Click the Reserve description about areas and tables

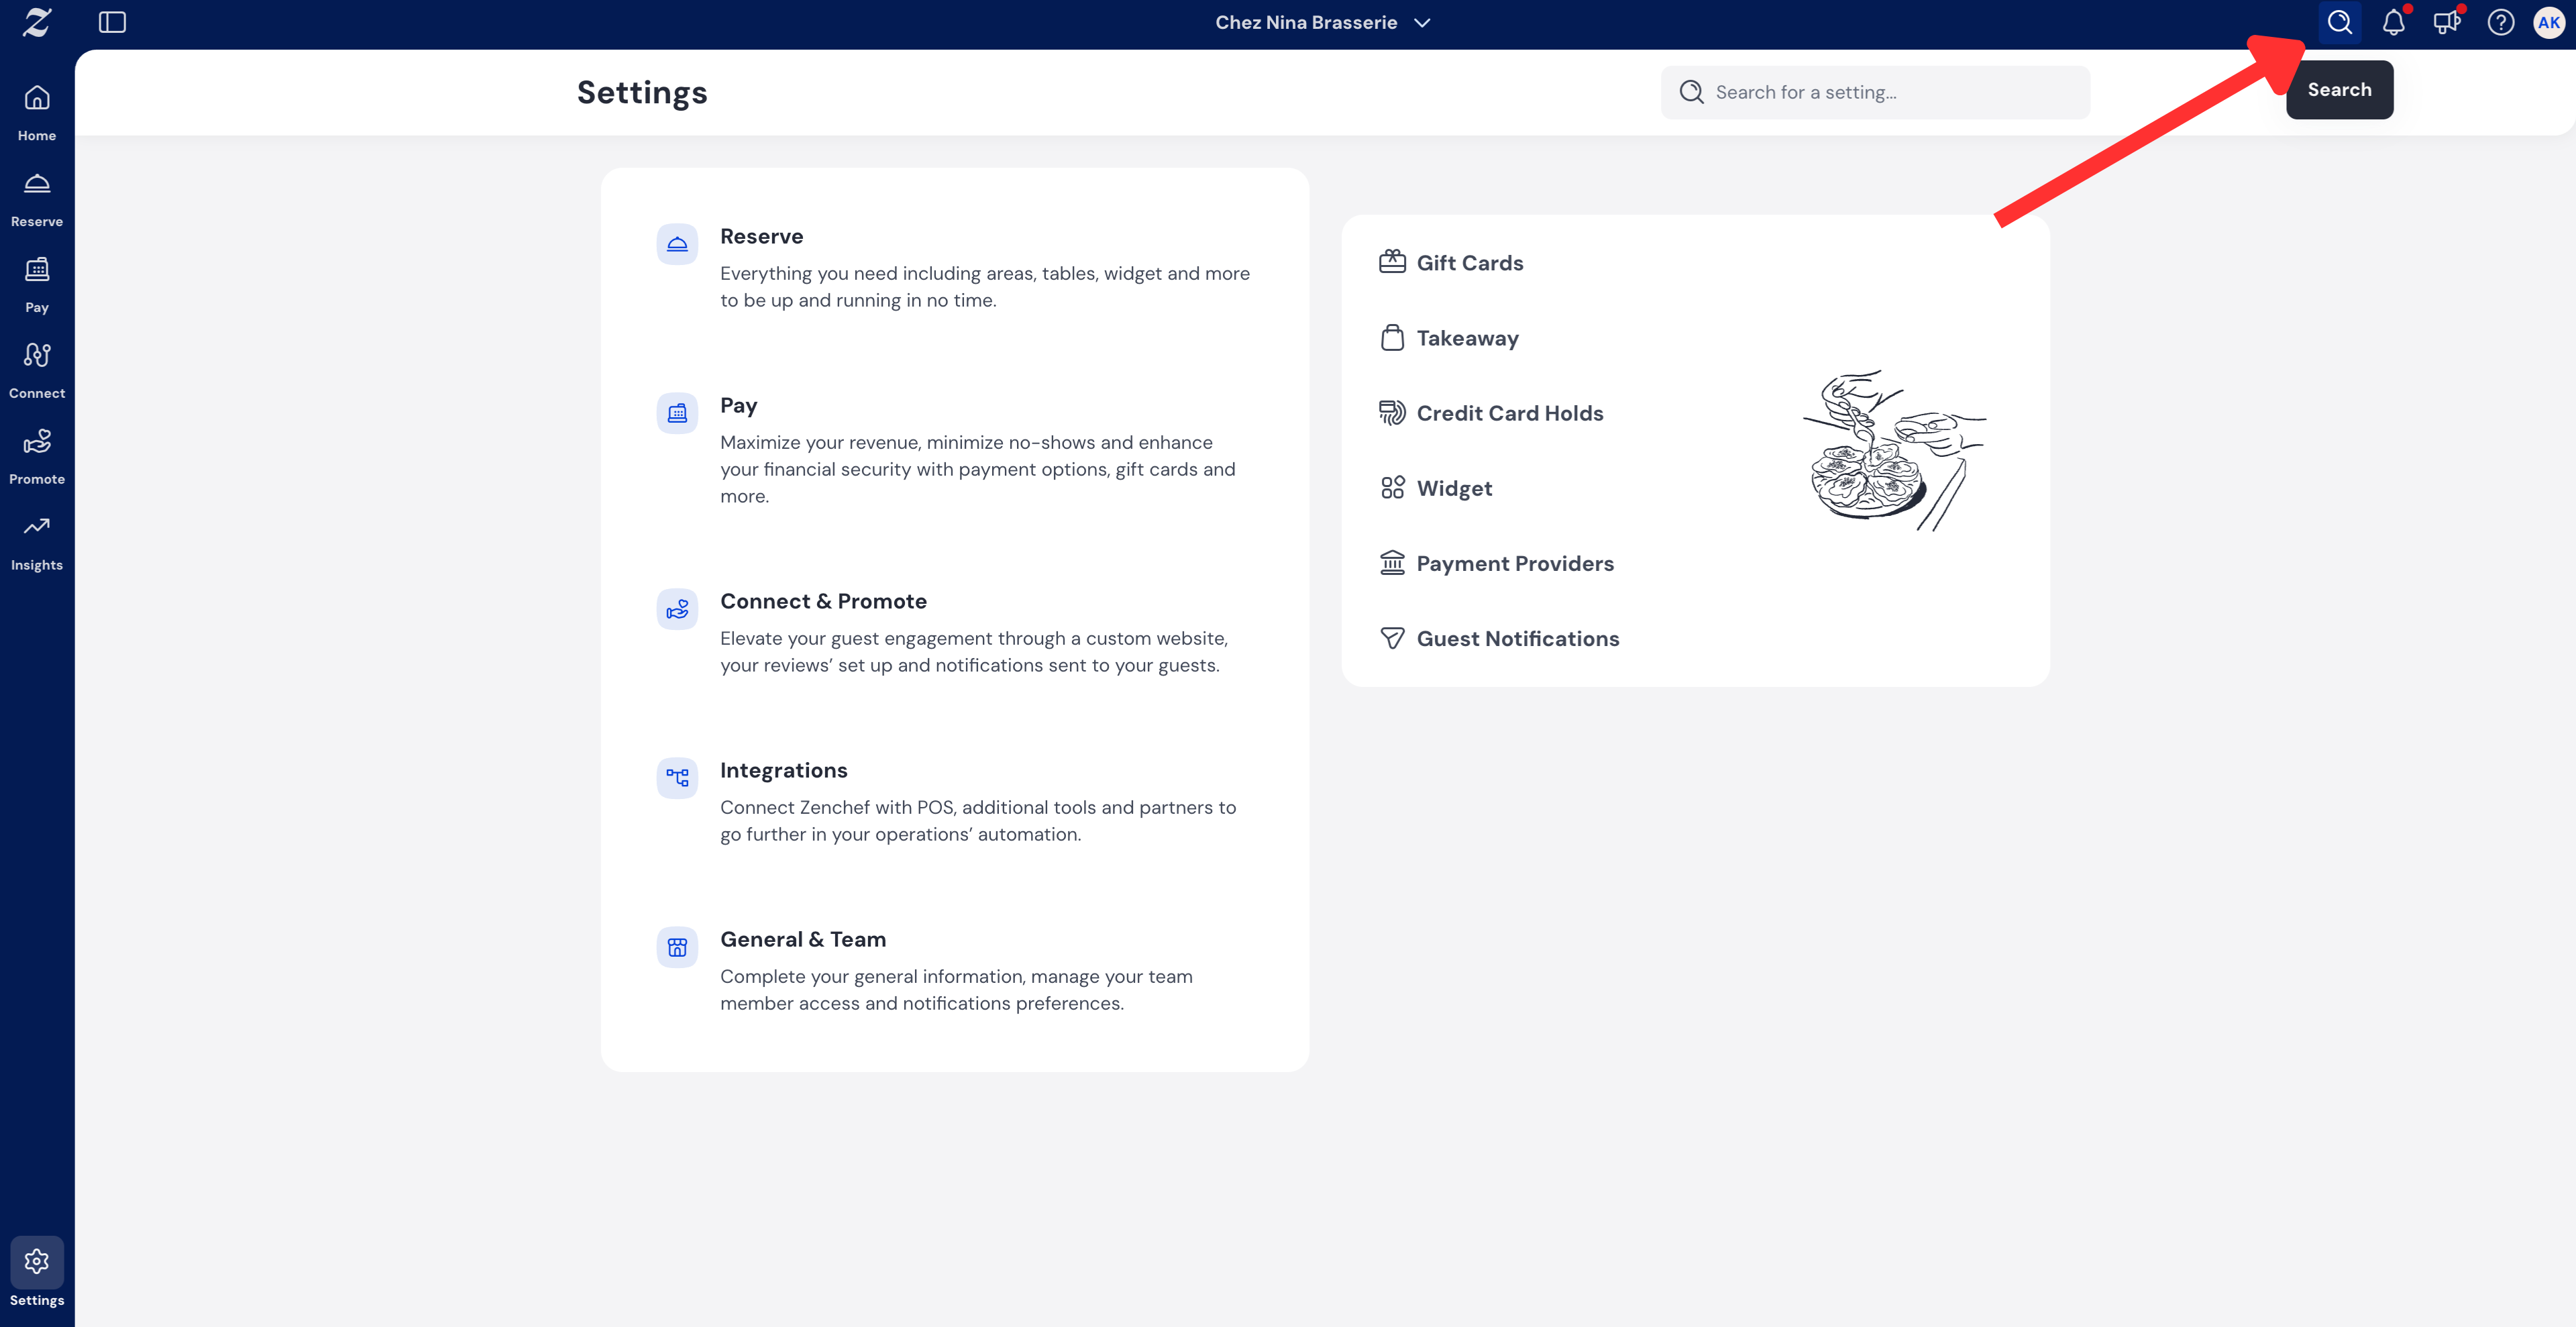(x=985, y=287)
